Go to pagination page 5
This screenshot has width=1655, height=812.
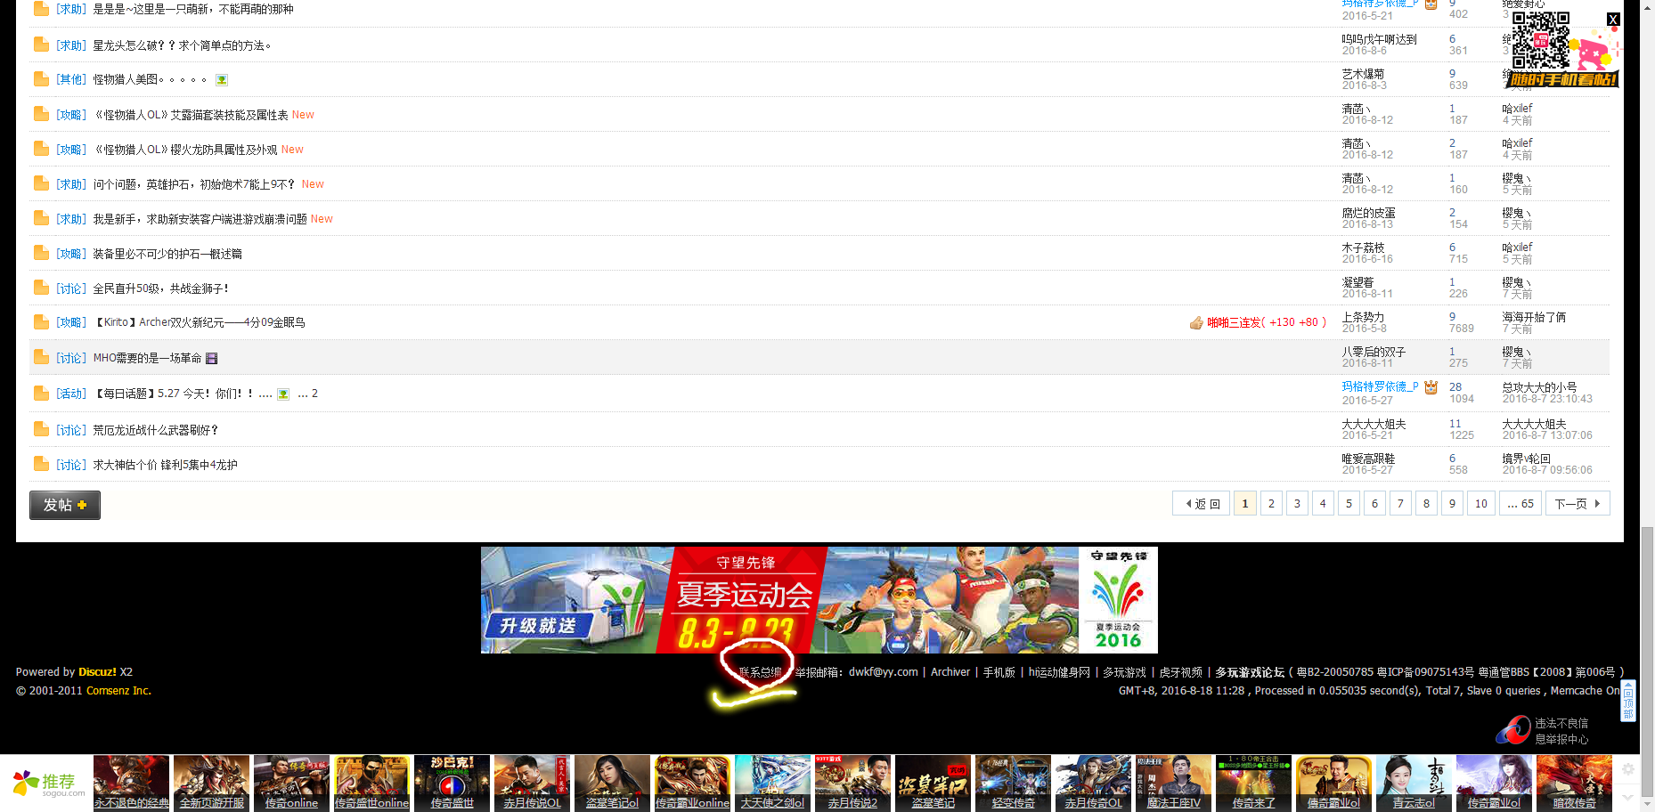[1349, 504]
